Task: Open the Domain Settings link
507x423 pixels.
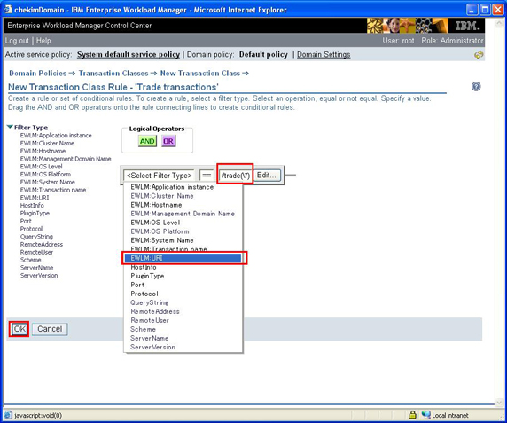Action: [x=324, y=55]
